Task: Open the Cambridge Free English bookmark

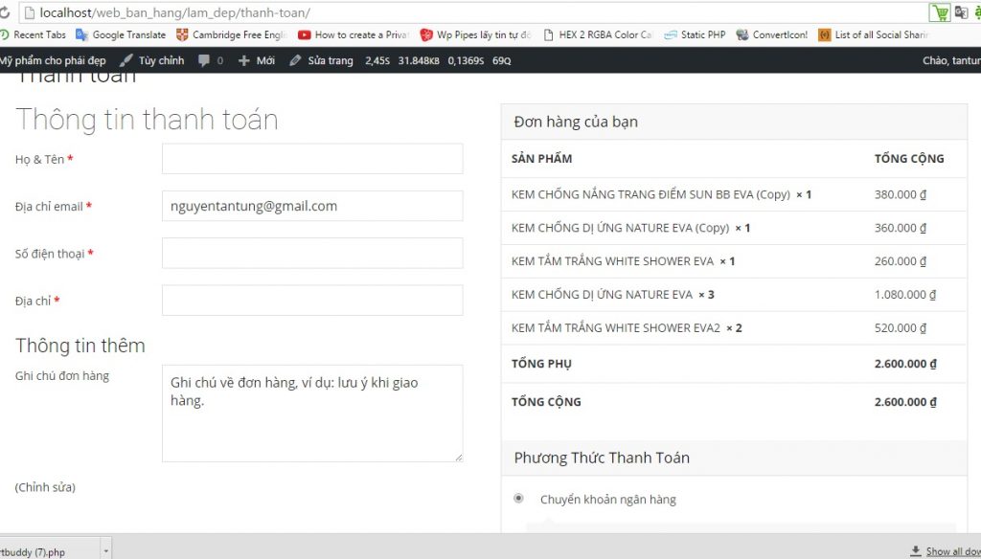Action: 232,35
